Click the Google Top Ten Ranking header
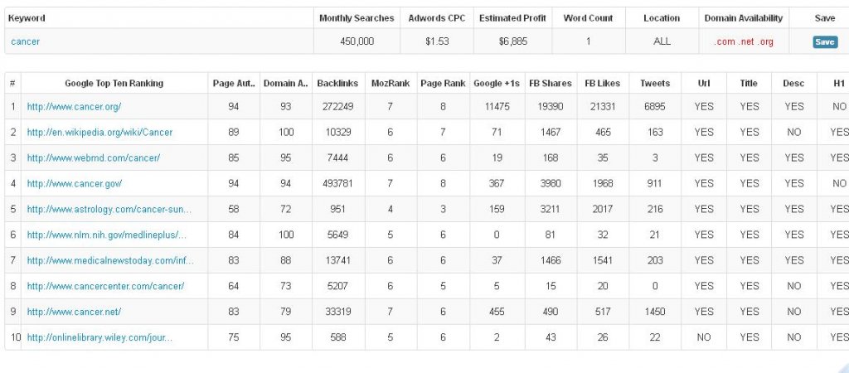The width and height of the screenshot is (849, 373). (114, 84)
